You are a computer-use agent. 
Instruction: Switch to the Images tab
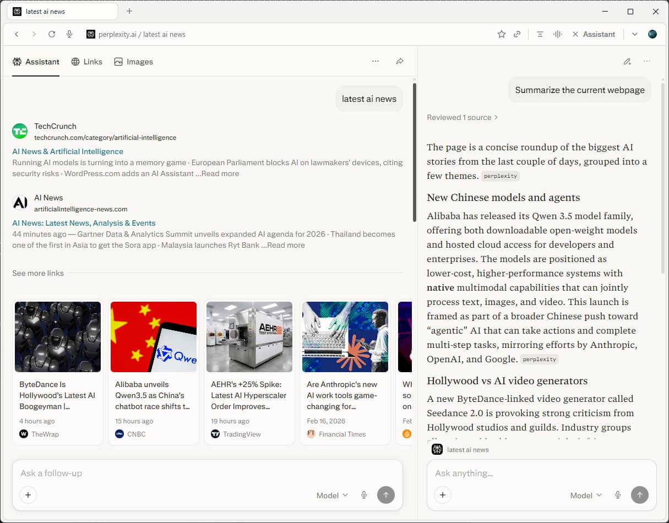point(133,62)
